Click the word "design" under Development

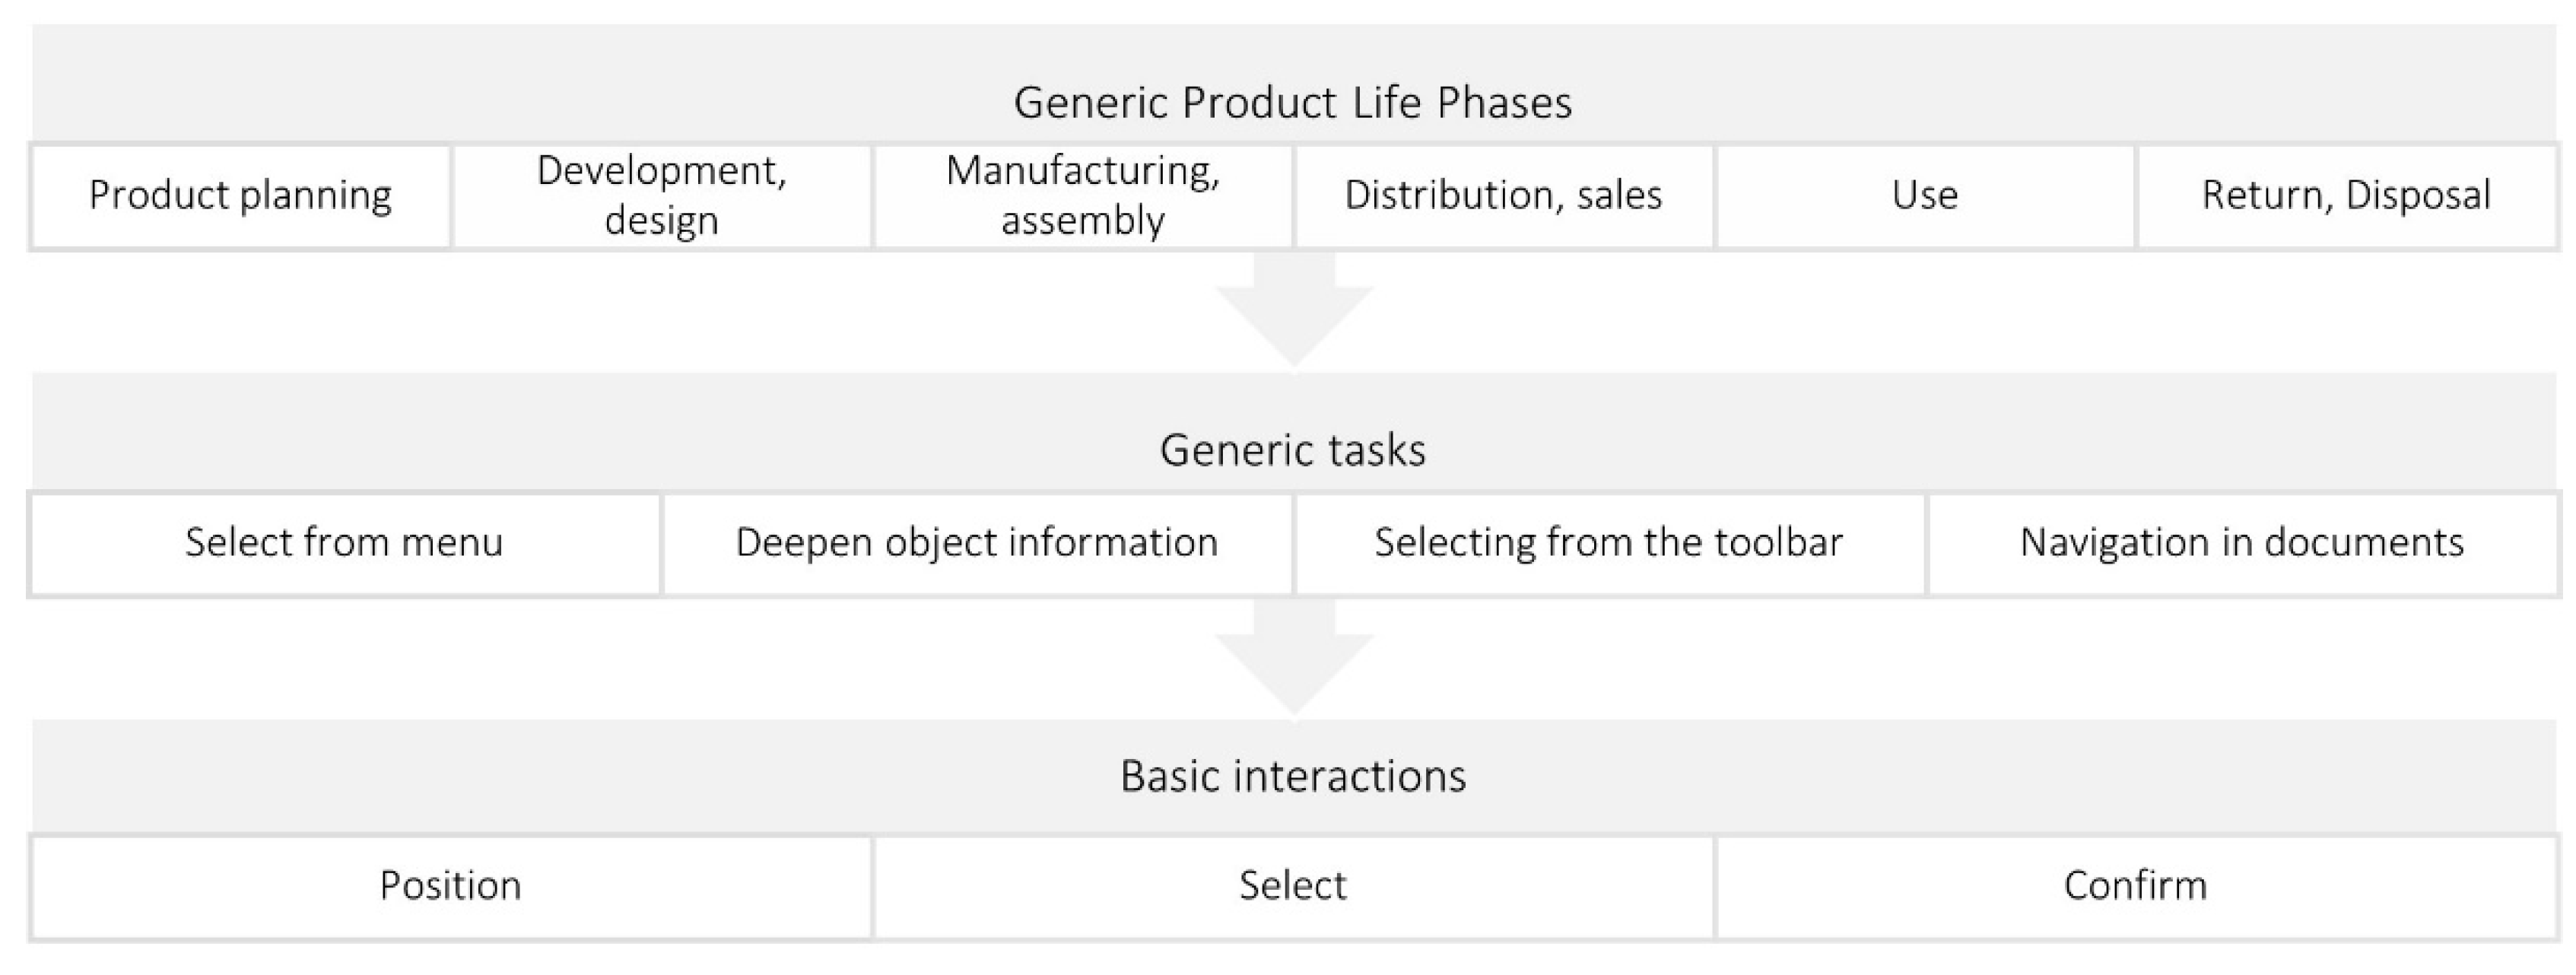click(661, 221)
